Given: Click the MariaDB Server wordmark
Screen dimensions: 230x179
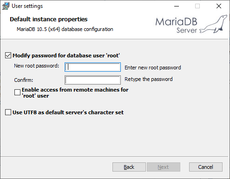Looking at the screenshot, I should point(177,25).
